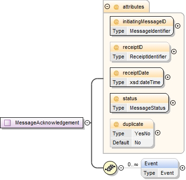Click the @ icon of initiatingMessageID
Screen dimensions: 186x180
coord(116,21)
